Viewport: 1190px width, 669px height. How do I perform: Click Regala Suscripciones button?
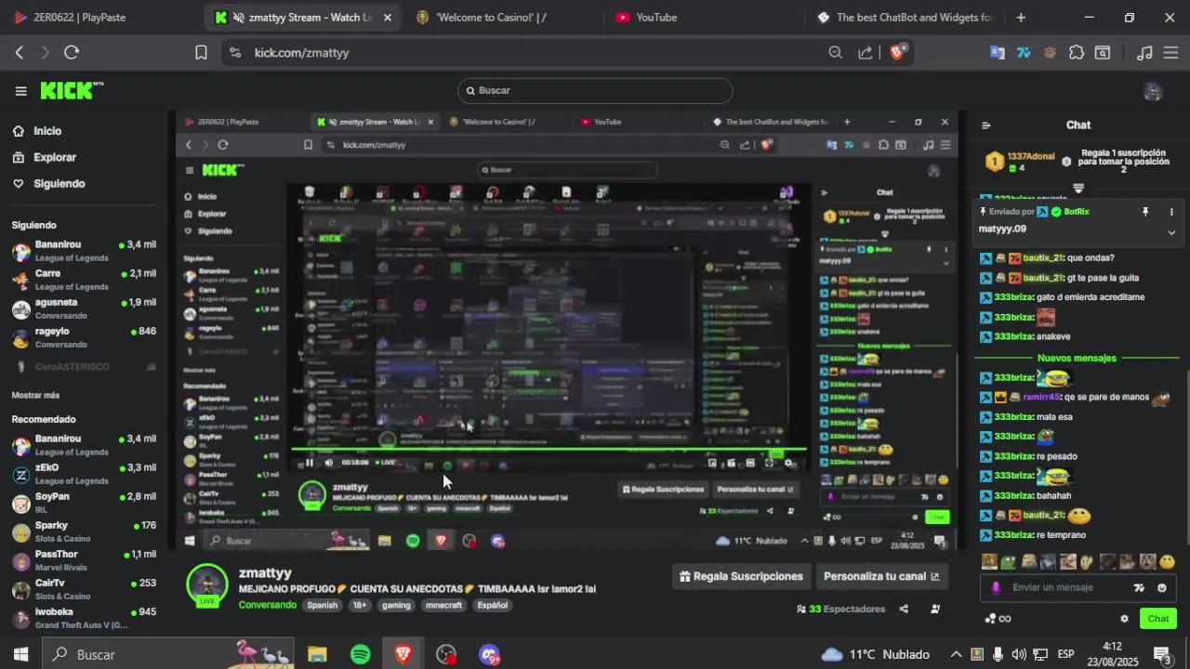pos(741,576)
